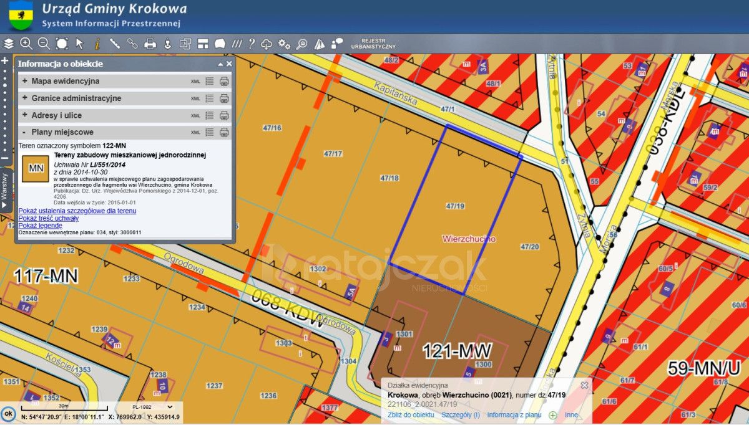Choose the measure distance ruler tool
Viewport: 749px width, 425px height.
[x=115, y=44]
